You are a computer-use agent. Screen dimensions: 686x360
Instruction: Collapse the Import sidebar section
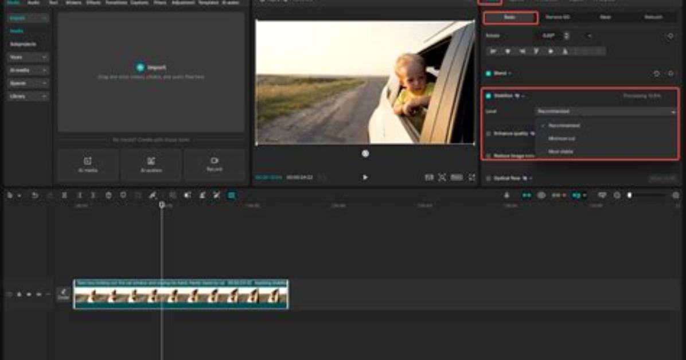pos(28,18)
